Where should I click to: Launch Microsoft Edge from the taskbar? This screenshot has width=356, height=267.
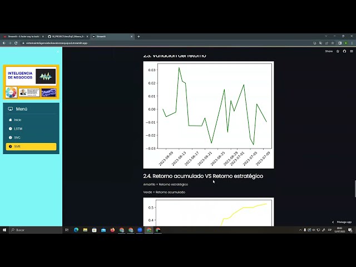(76, 230)
